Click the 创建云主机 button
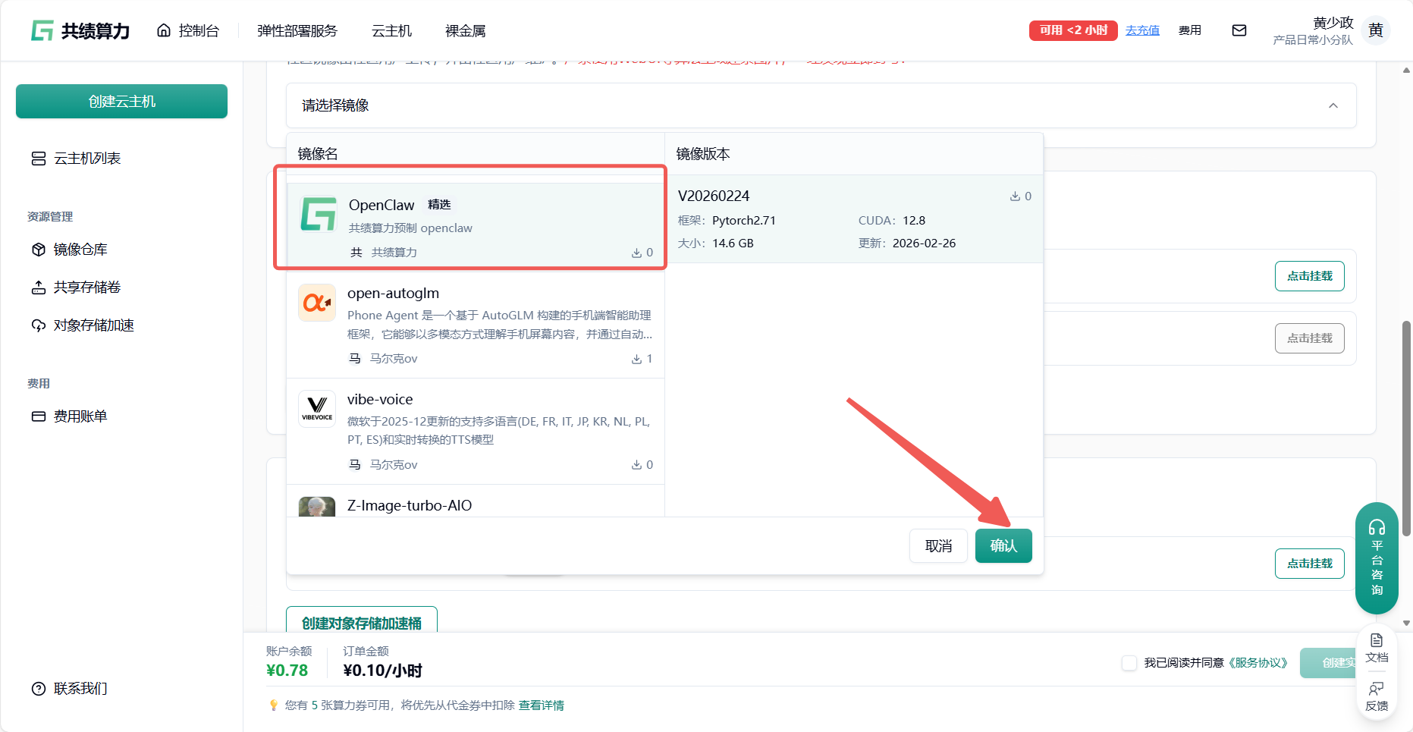1413x732 pixels. point(121,102)
